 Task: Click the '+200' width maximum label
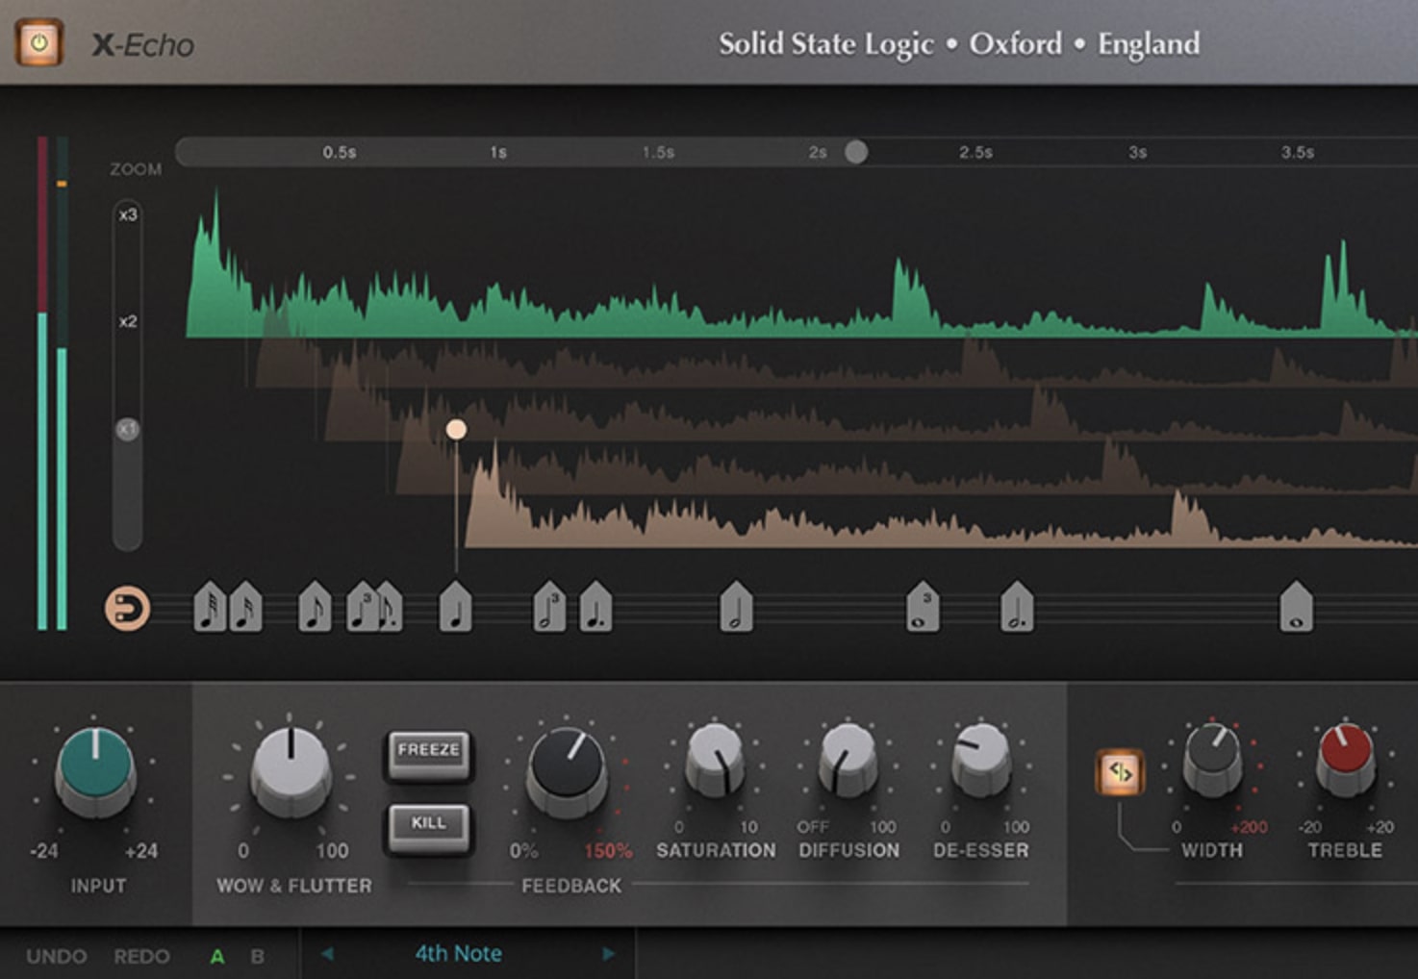(x=1249, y=827)
